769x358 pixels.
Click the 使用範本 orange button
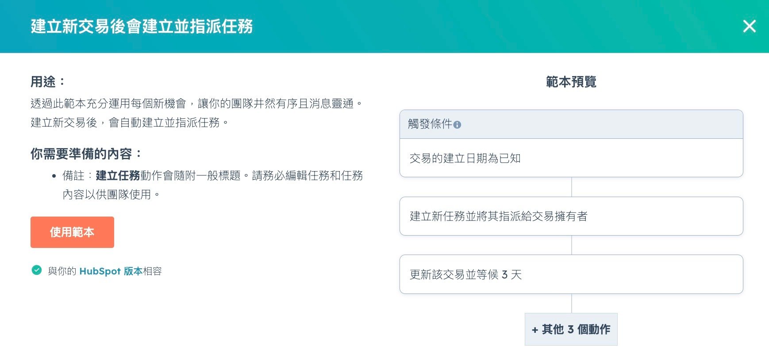pyautogui.click(x=72, y=232)
